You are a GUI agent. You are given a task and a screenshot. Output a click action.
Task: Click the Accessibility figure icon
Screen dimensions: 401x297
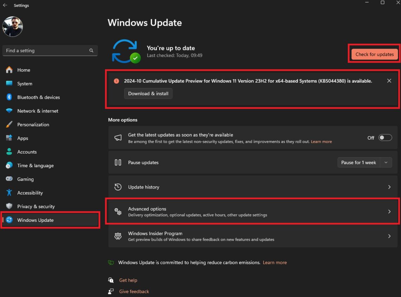pyautogui.click(x=9, y=193)
